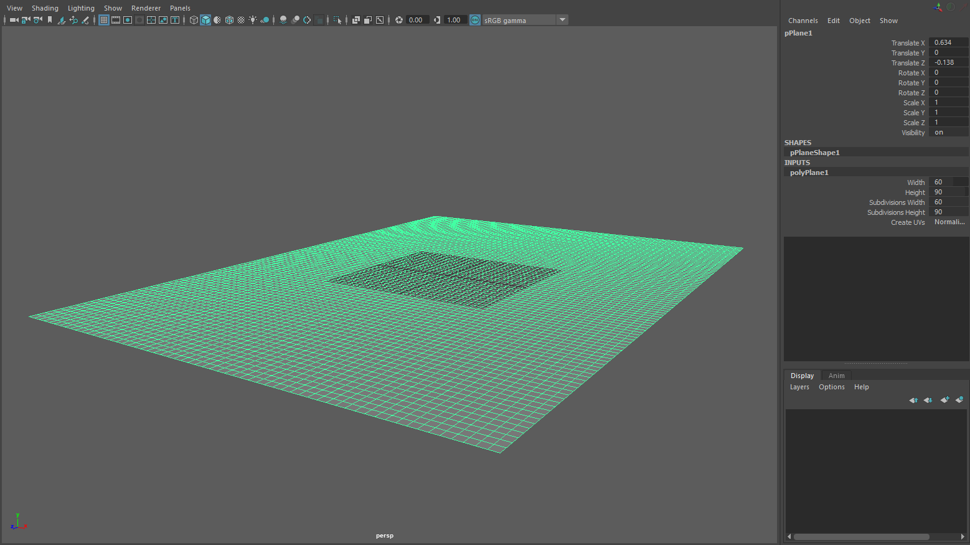Image resolution: width=970 pixels, height=545 pixels.
Task: Expand the polyPlane1 input node
Action: pyautogui.click(x=809, y=173)
